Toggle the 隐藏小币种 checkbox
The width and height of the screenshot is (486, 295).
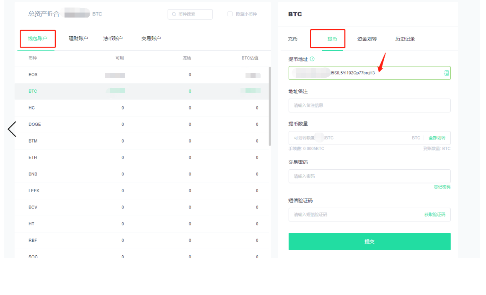pyautogui.click(x=230, y=14)
